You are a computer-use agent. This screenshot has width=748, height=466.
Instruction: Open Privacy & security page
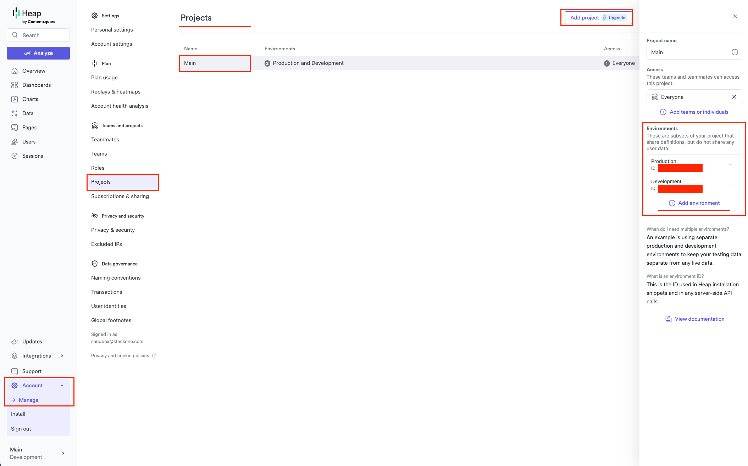pyautogui.click(x=113, y=230)
